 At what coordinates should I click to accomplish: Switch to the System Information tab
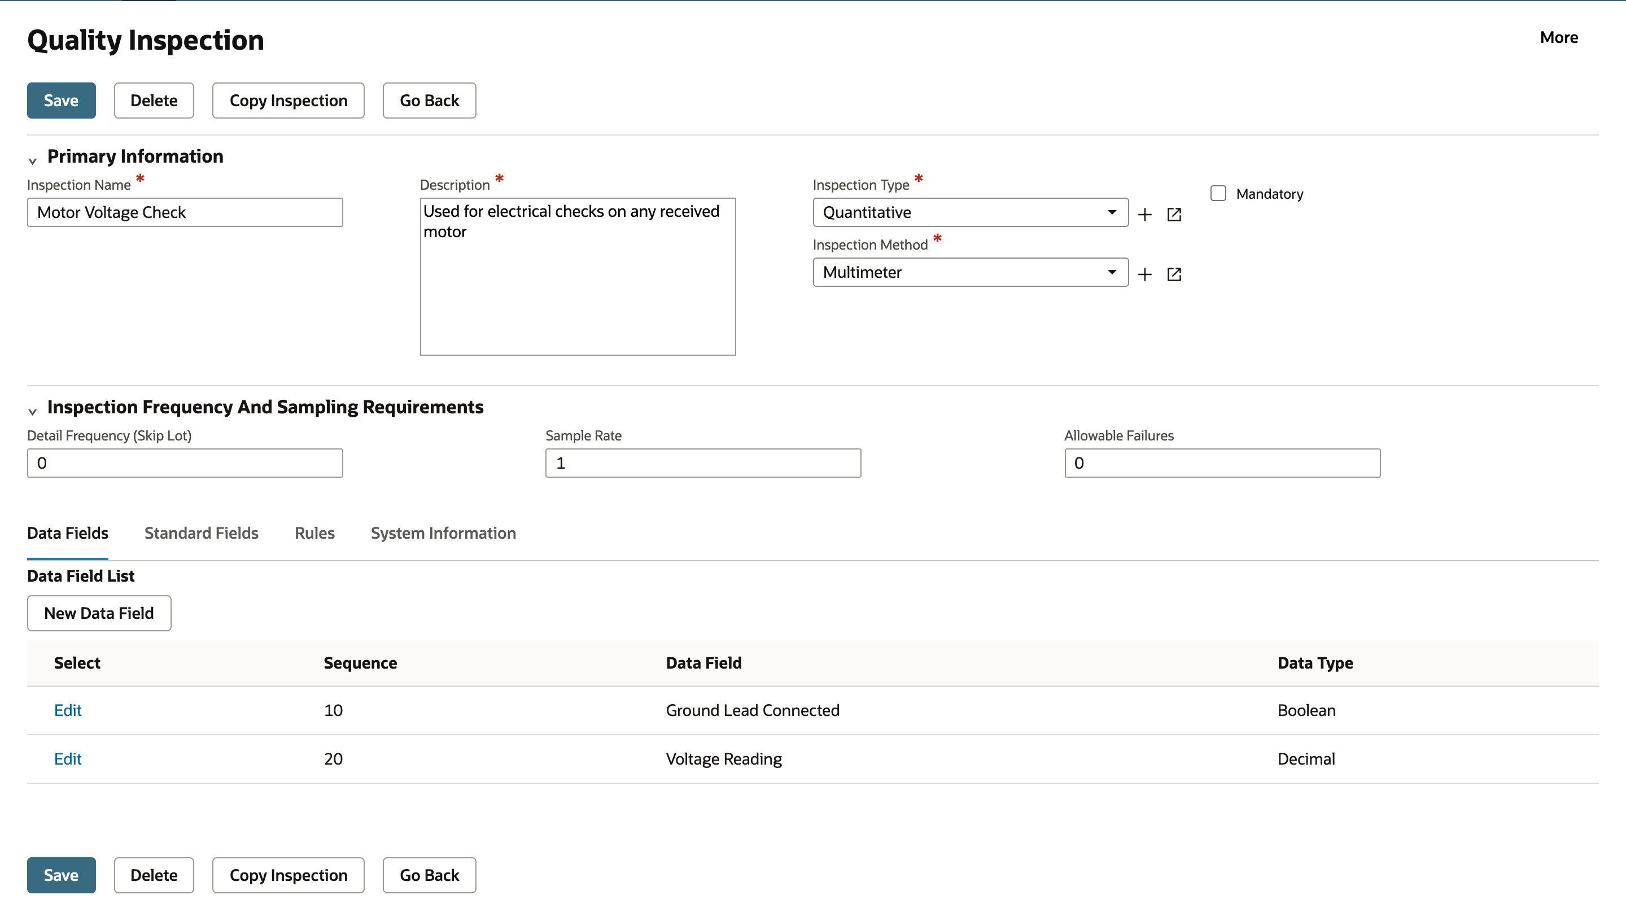(443, 533)
